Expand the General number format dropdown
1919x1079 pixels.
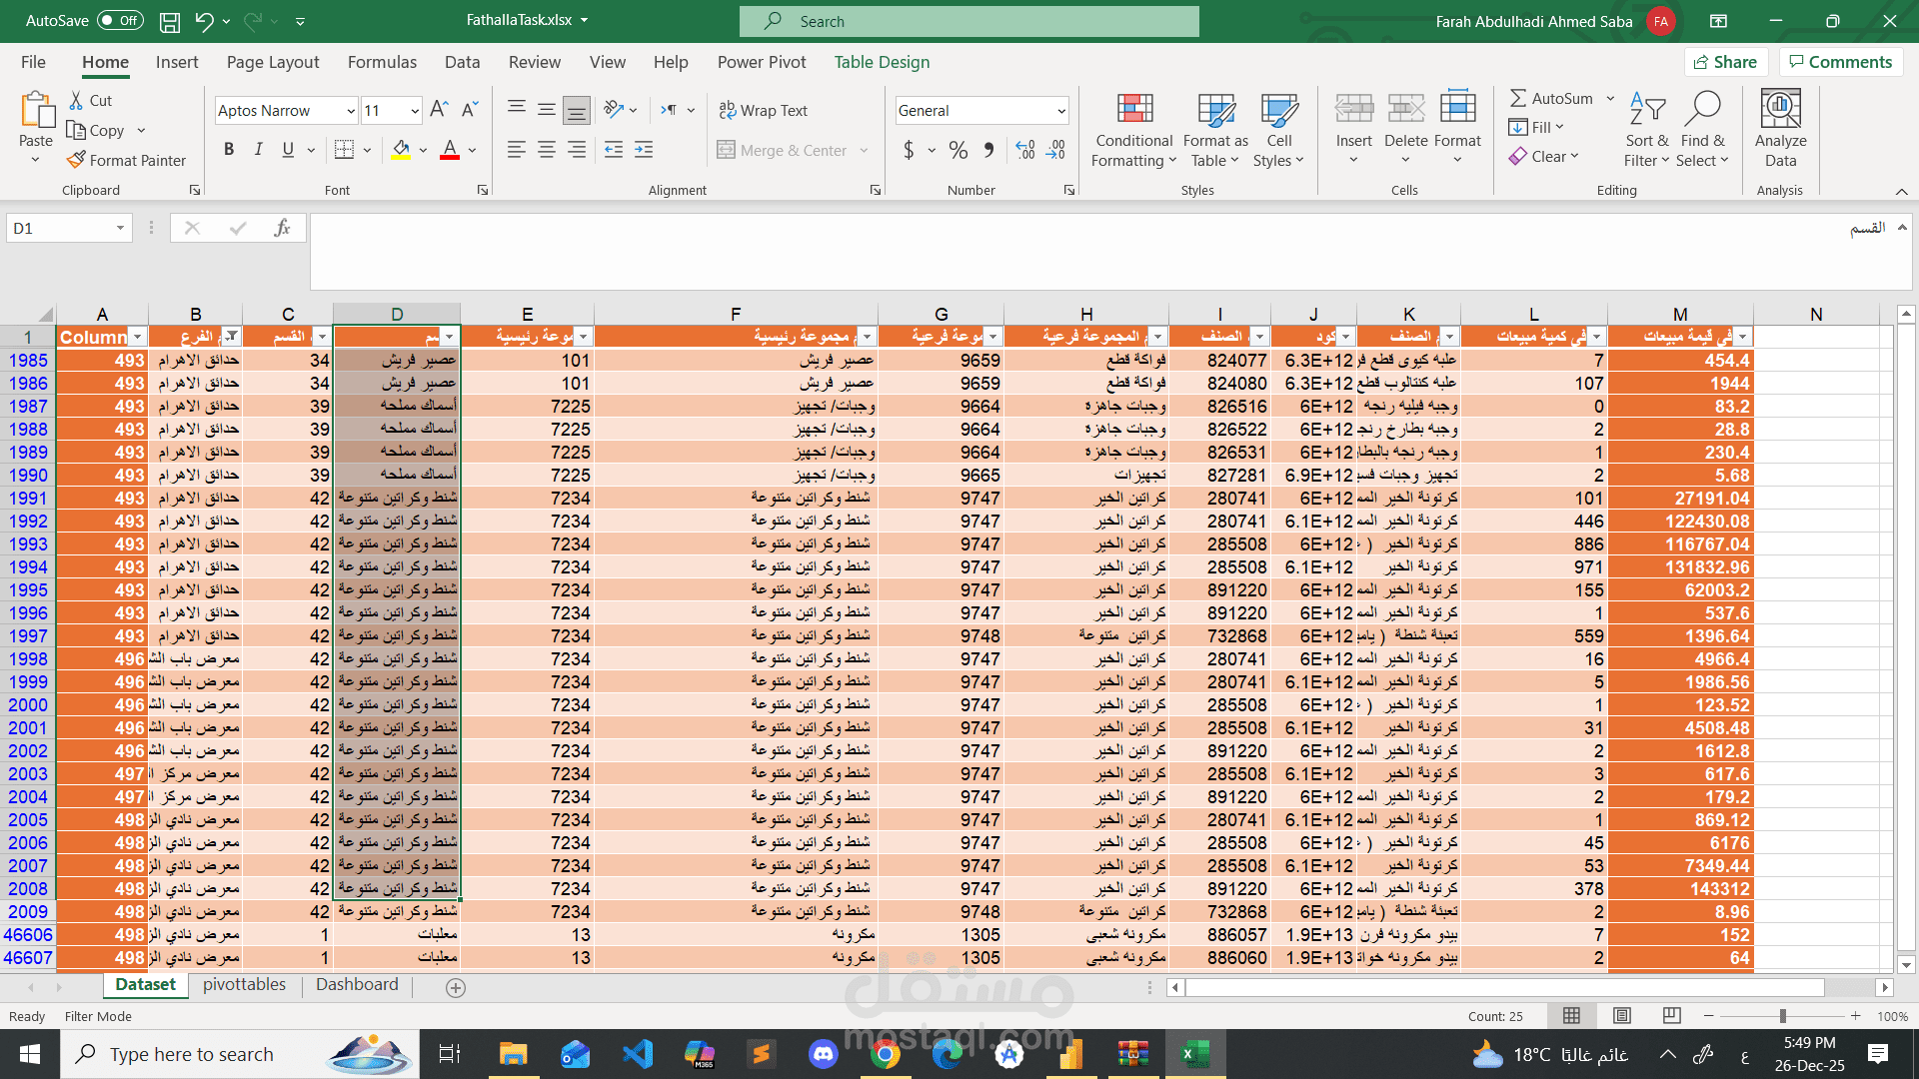pos(1060,111)
